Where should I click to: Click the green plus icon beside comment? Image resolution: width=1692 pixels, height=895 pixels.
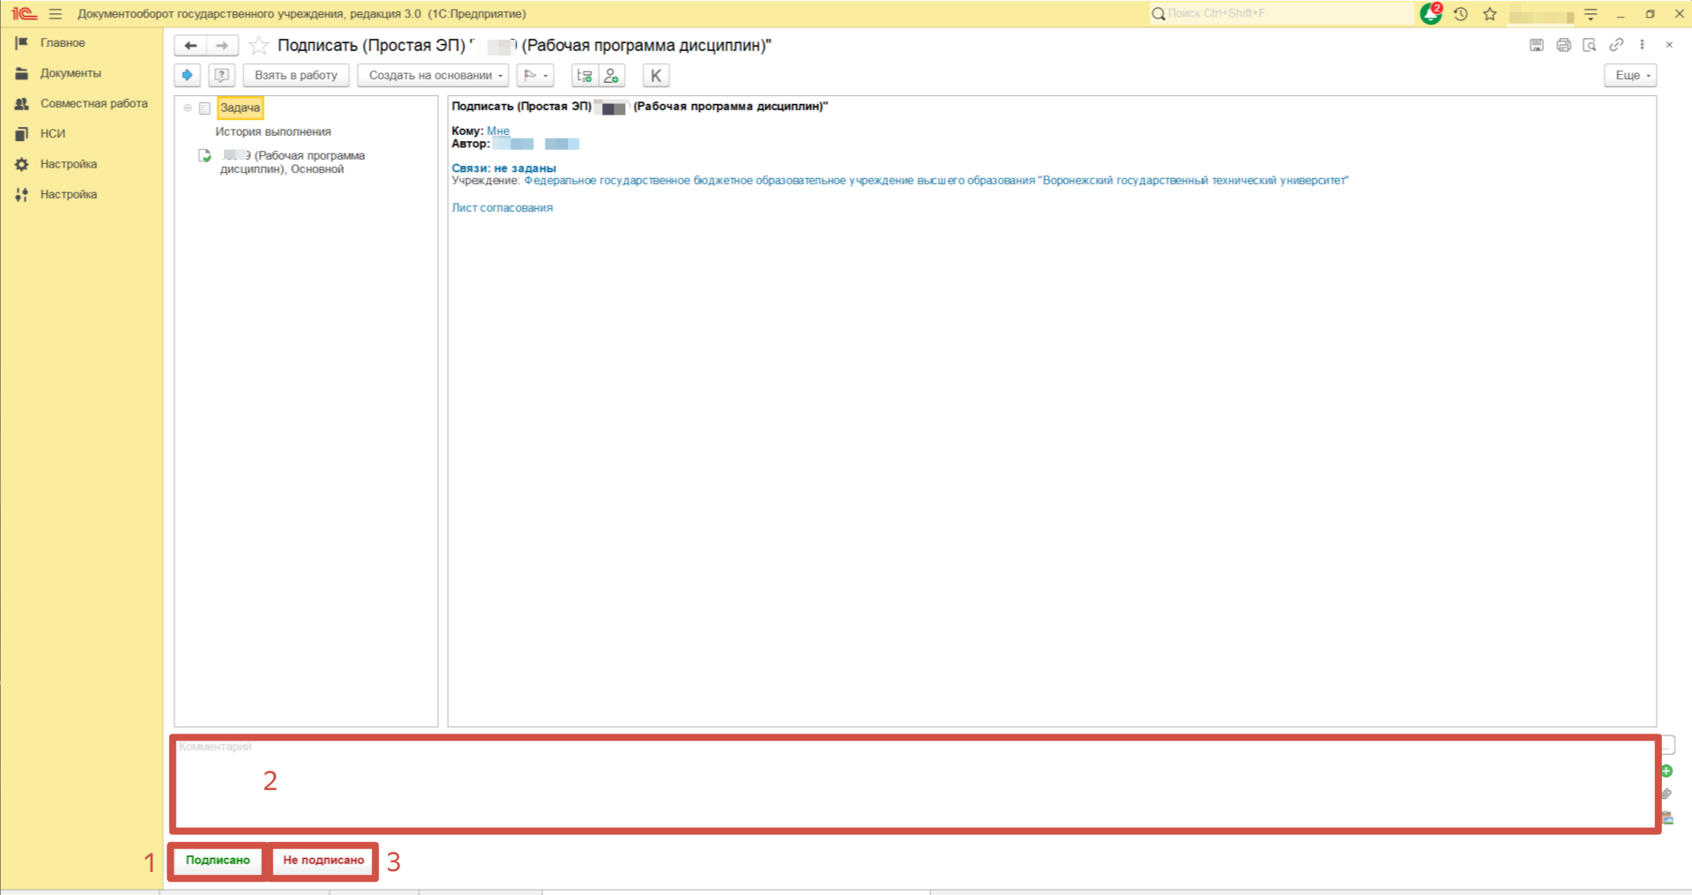tap(1666, 772)
